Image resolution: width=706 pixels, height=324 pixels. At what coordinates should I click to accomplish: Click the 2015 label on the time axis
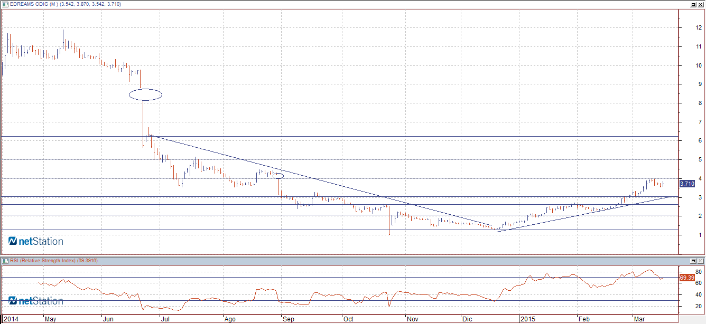[x=527, y=319]
